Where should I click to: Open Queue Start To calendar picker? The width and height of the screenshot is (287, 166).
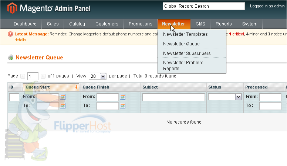click(x=63, y=106)
